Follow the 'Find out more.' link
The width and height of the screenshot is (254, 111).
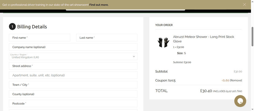99,5
